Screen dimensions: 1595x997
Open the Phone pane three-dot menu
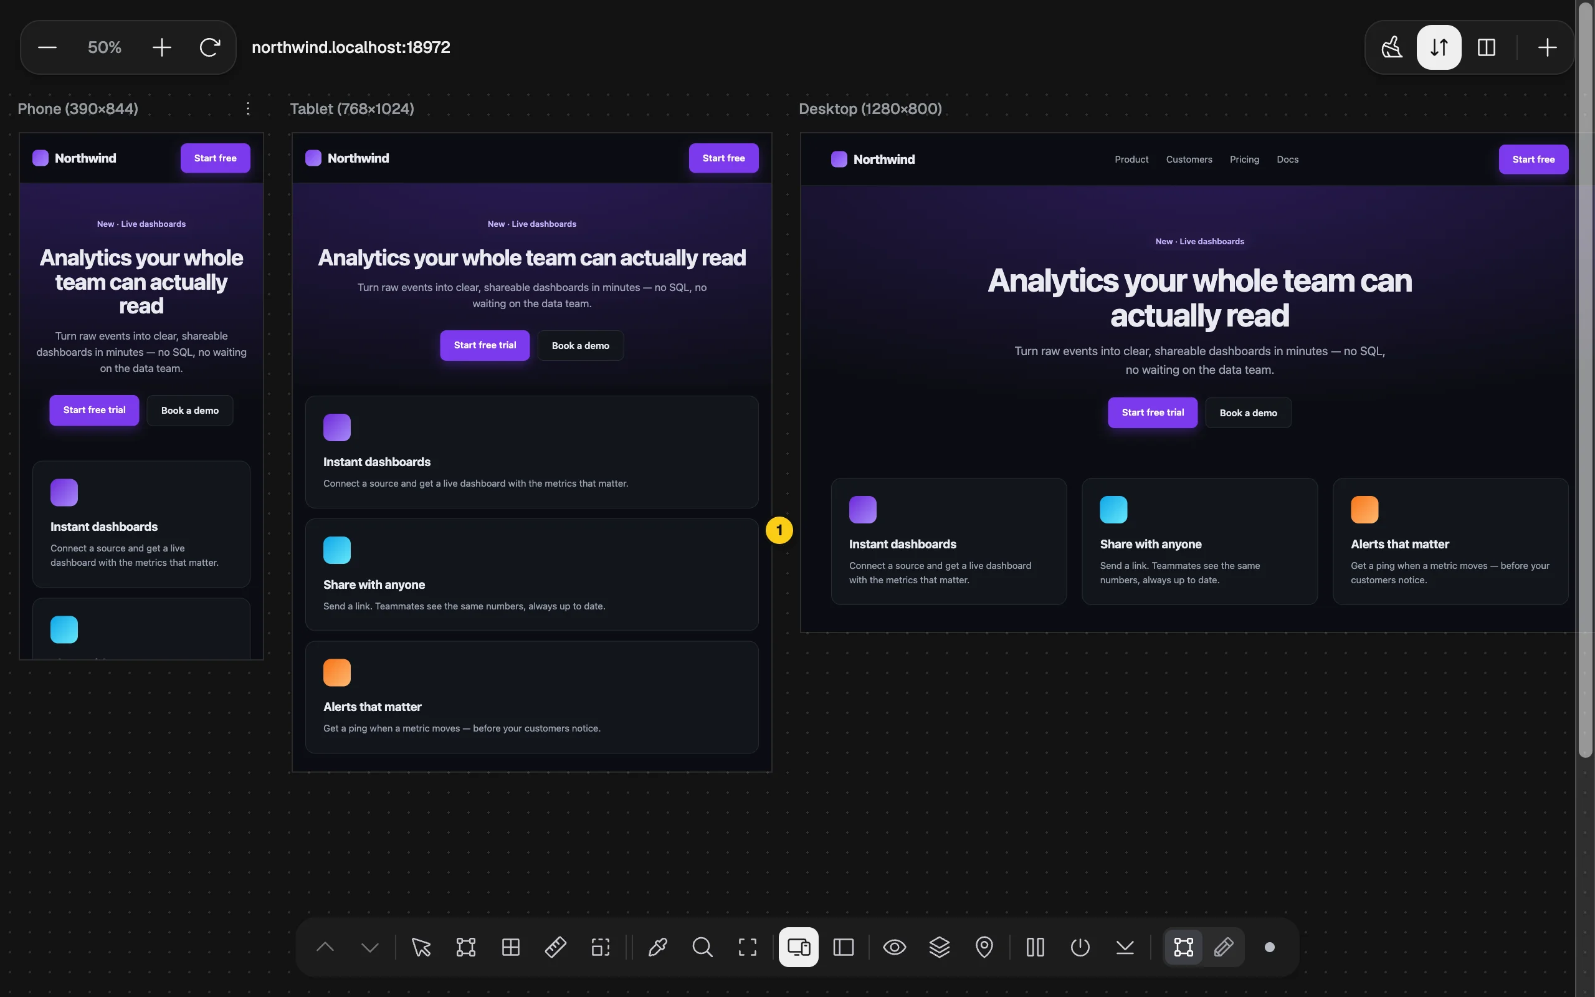coord(248,109)
